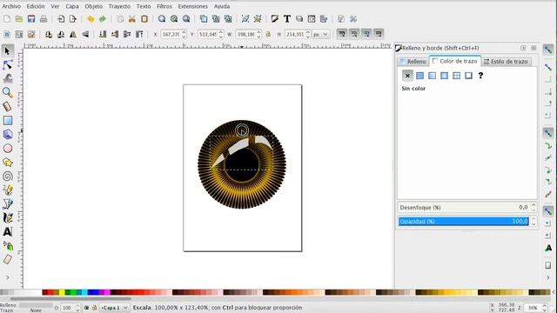
Task: Increase the X coordinate stepper
Action: coord(184,32)
